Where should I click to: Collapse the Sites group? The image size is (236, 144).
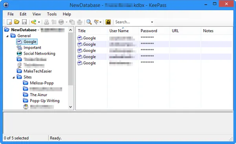[x=13, y=78]
